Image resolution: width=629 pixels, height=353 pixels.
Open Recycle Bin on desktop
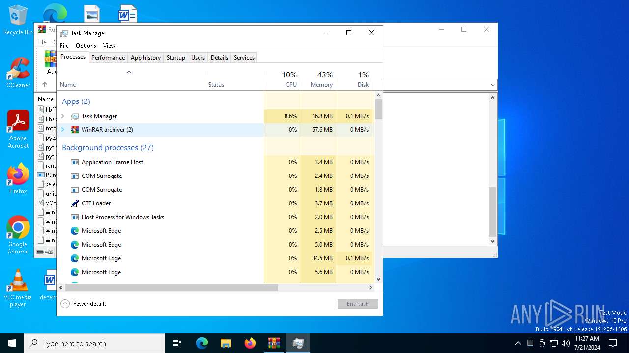click(18, 20)
